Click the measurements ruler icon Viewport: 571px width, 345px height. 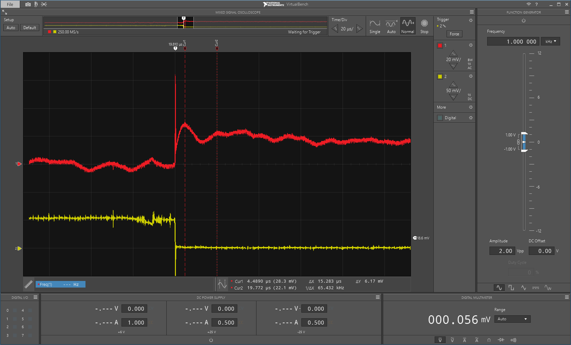28,284
